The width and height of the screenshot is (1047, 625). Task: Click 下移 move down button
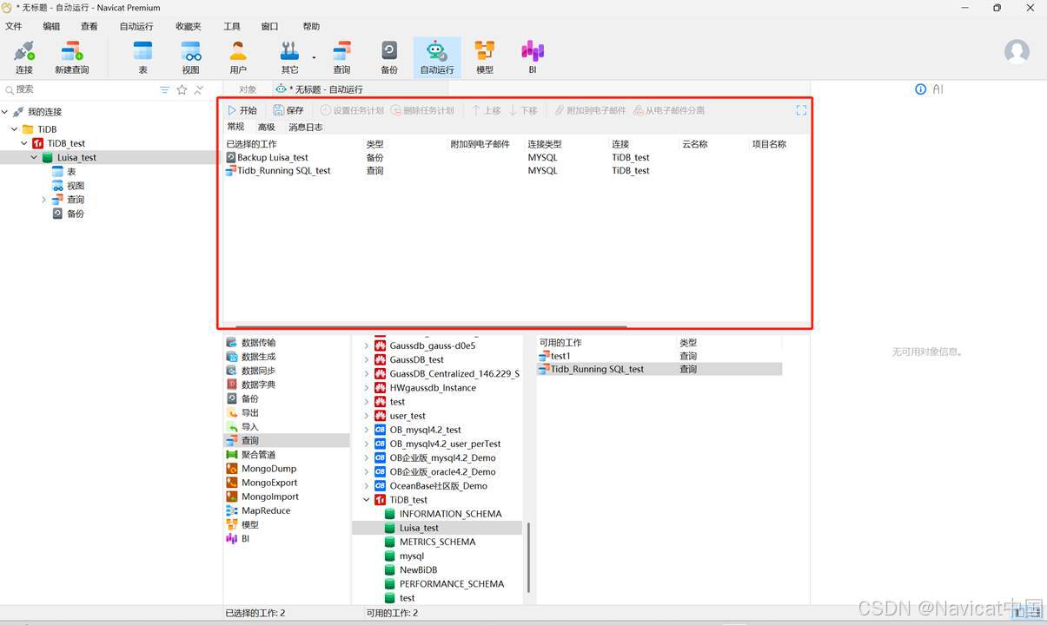click(x=523, y=110)
